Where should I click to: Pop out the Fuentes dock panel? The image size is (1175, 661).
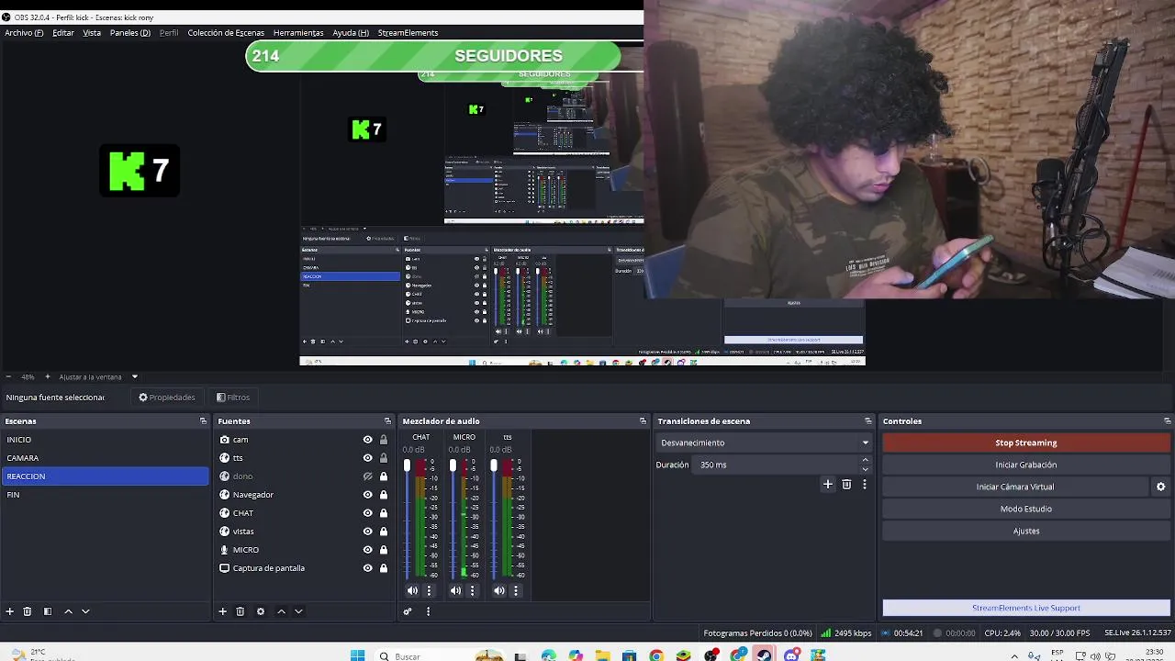[x=387, y=421]
